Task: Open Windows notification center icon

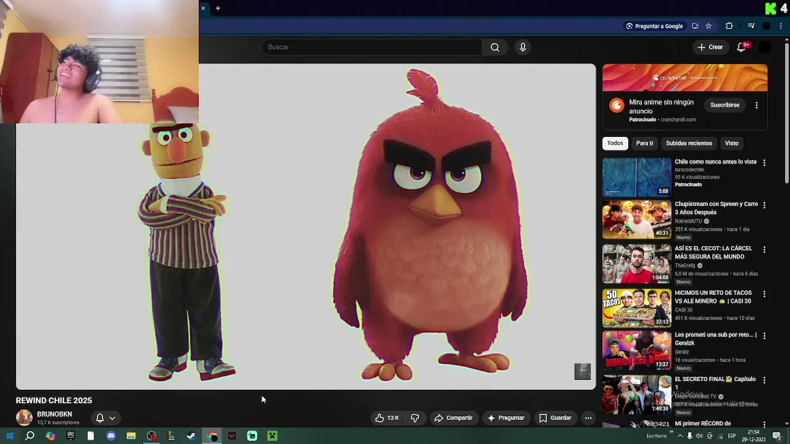Action: click(777, 436)
